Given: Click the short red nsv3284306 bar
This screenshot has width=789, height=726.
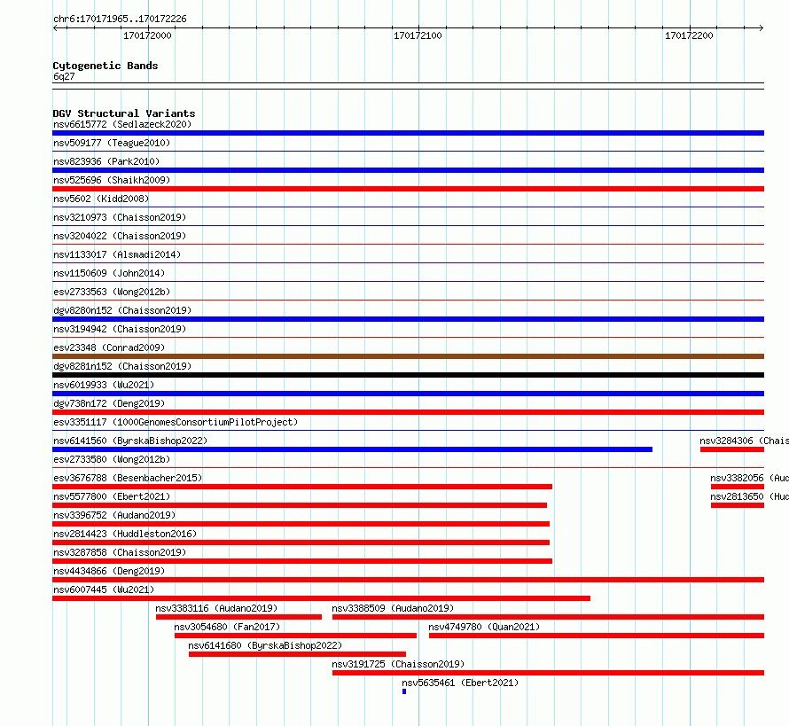Looking at the screenshot, I should 732,449.
